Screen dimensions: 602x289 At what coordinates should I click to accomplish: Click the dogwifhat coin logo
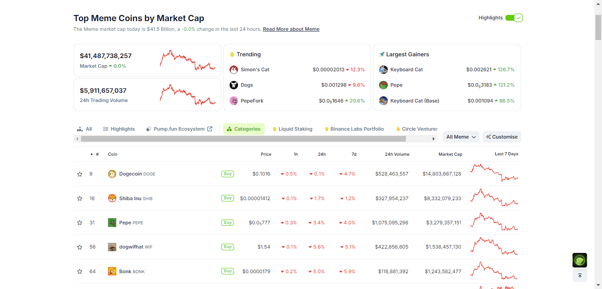tap(112, 247)
